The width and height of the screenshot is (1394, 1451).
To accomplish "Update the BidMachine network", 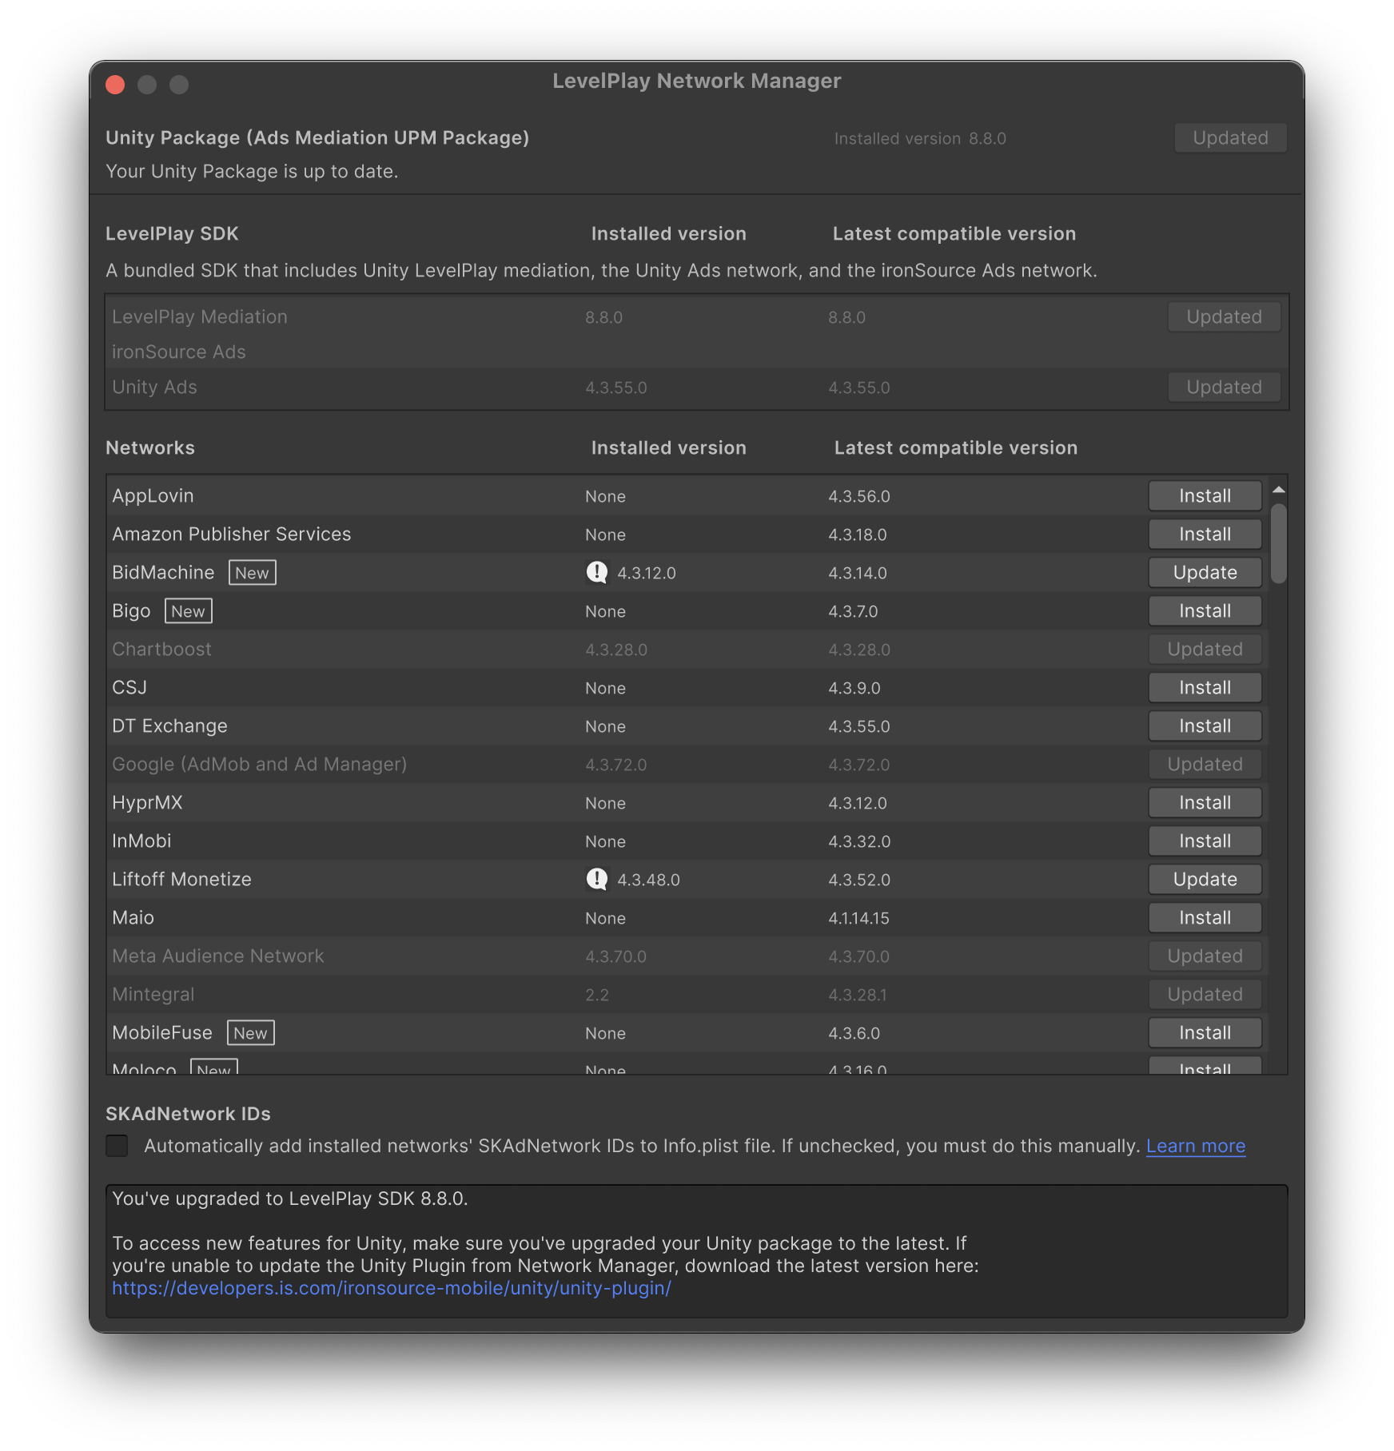I will coord(1204,572).
